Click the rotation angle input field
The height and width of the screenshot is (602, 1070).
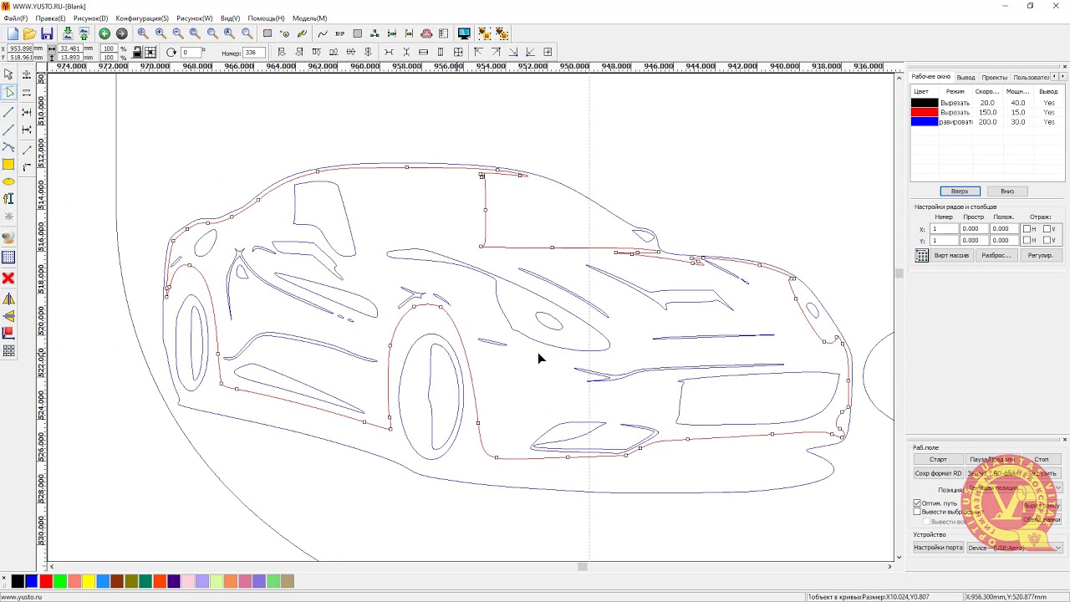191,53
